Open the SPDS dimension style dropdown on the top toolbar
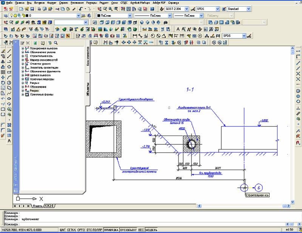Image resolution: width=302 pixels, height=233 pixels. click(217, 9)
